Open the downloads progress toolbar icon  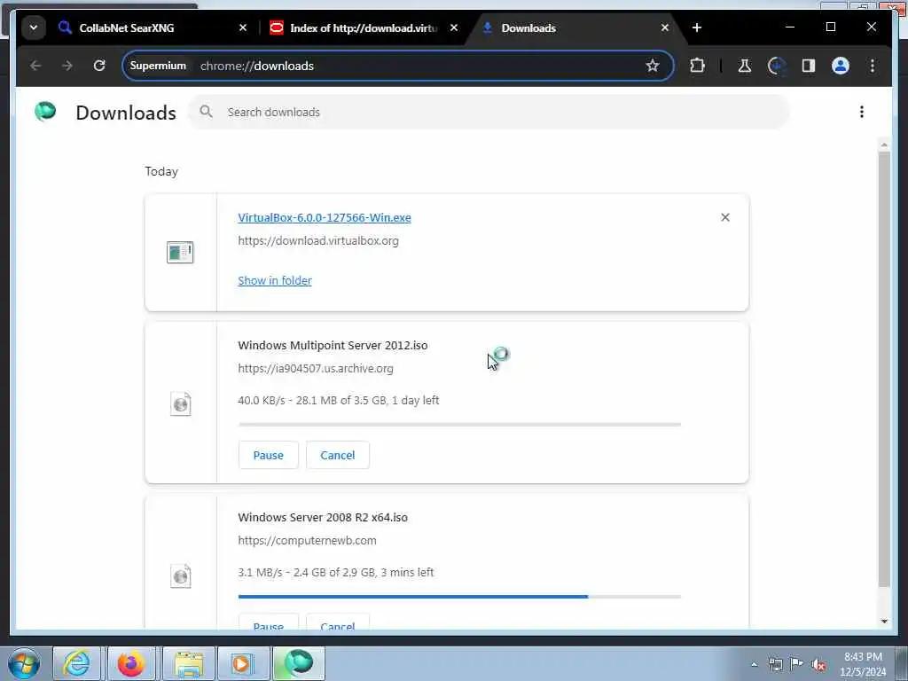point(777,66)
